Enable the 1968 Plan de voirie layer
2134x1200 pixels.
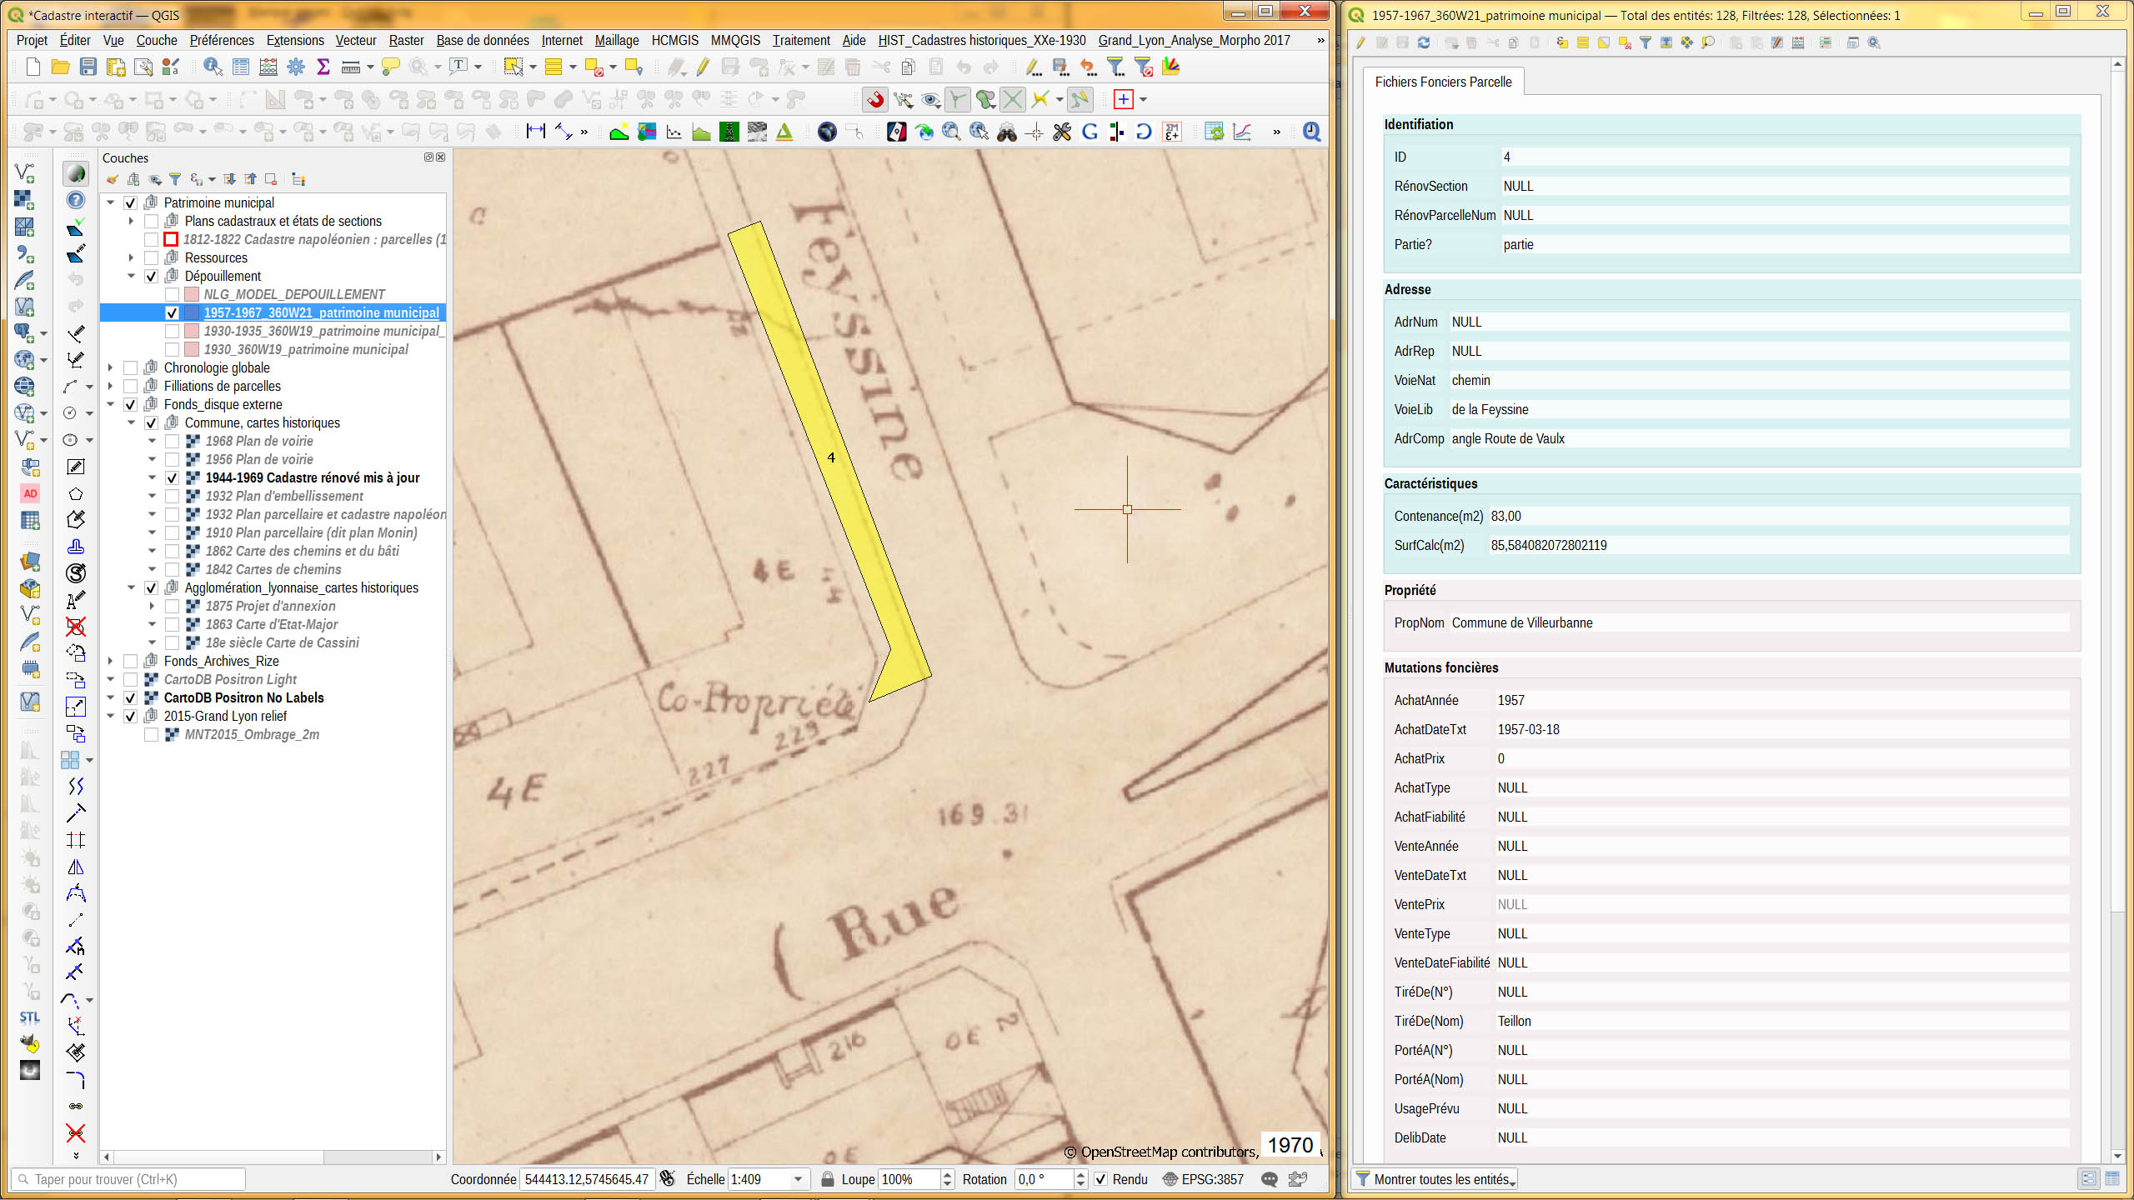pyautogui.click(x=172, y=441)
